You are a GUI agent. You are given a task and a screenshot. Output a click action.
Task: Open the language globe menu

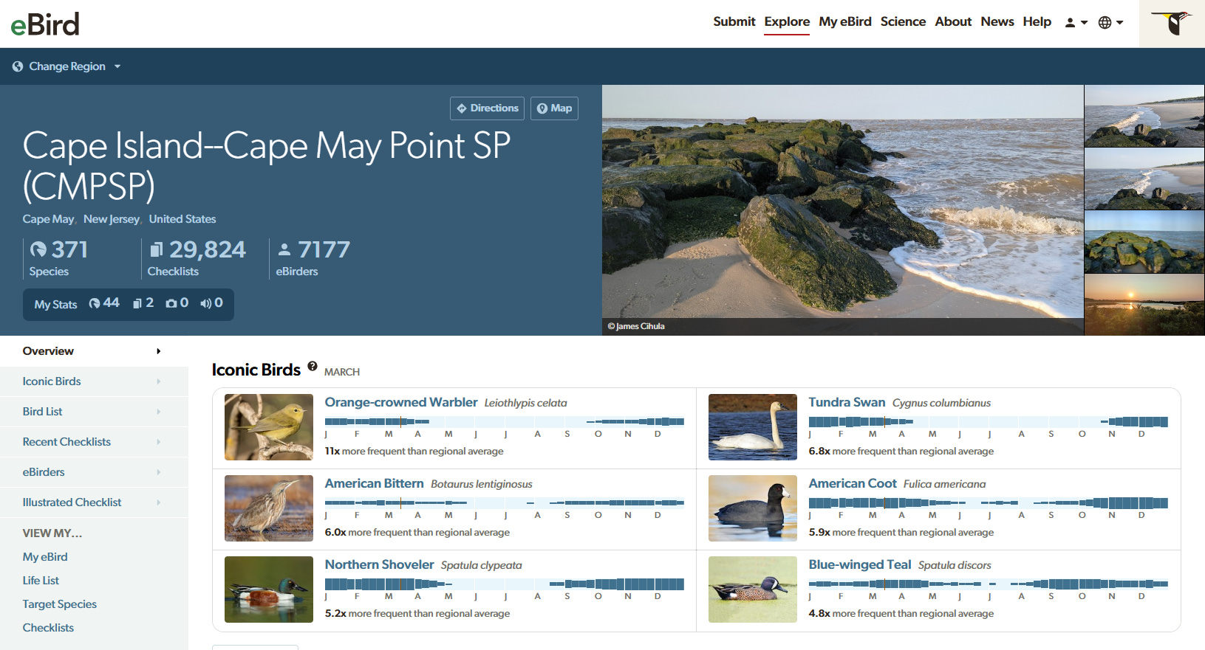(1110, 22)
